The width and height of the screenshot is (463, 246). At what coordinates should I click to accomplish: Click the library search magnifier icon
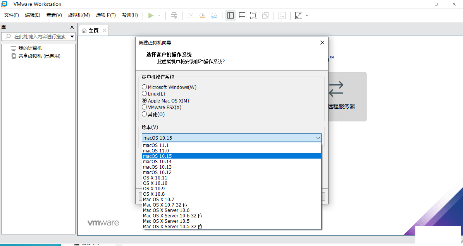8,36
